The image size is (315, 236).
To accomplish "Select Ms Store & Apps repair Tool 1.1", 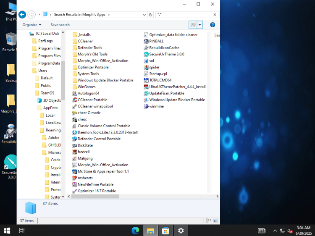I will (101, 171).
